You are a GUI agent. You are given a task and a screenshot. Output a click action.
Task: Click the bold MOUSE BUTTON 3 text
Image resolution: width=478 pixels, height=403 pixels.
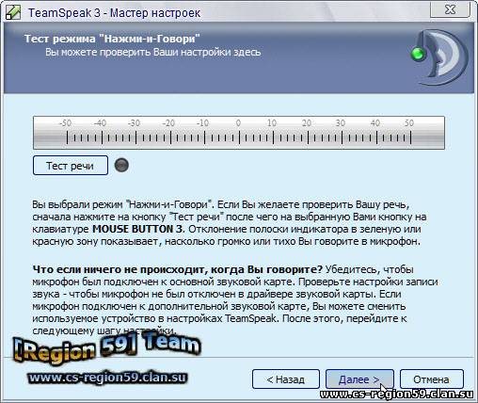137,229
